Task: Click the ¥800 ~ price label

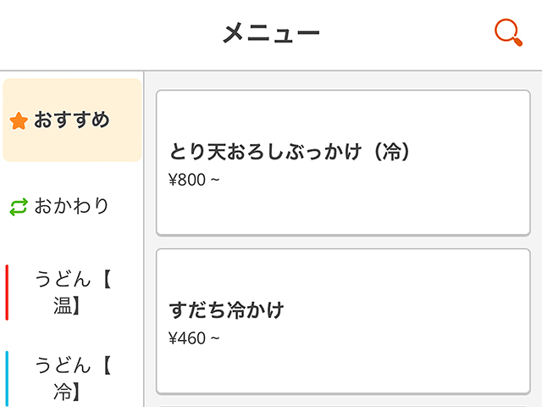Action: pyautogui.click(x=194, y=180)
